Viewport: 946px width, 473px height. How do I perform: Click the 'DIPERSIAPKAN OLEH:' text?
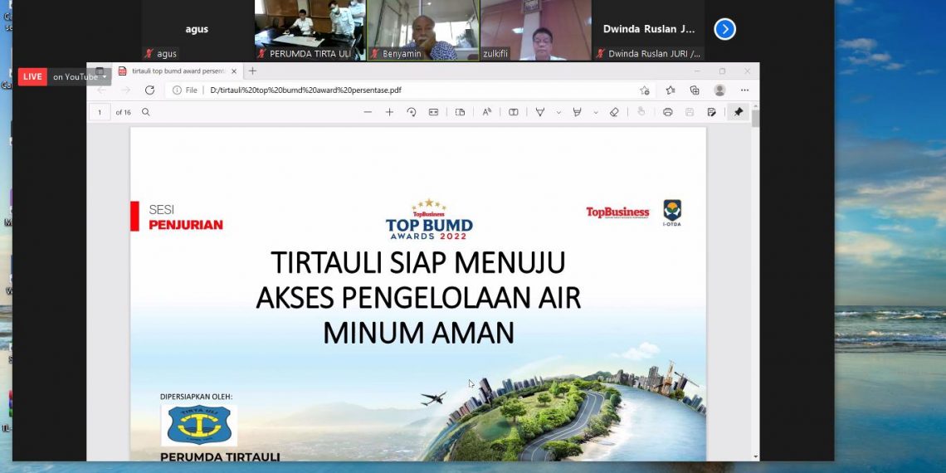click(196, 397)
